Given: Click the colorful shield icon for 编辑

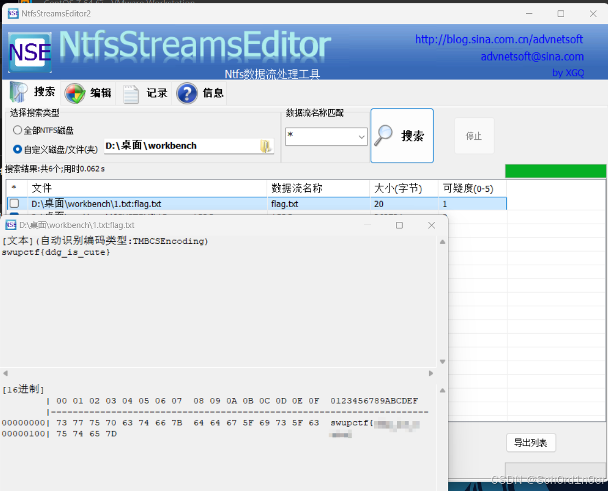Looking at the screenshot, I should [x=75, y=93].
